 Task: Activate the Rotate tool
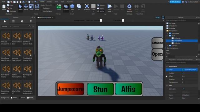pos(37,7)
